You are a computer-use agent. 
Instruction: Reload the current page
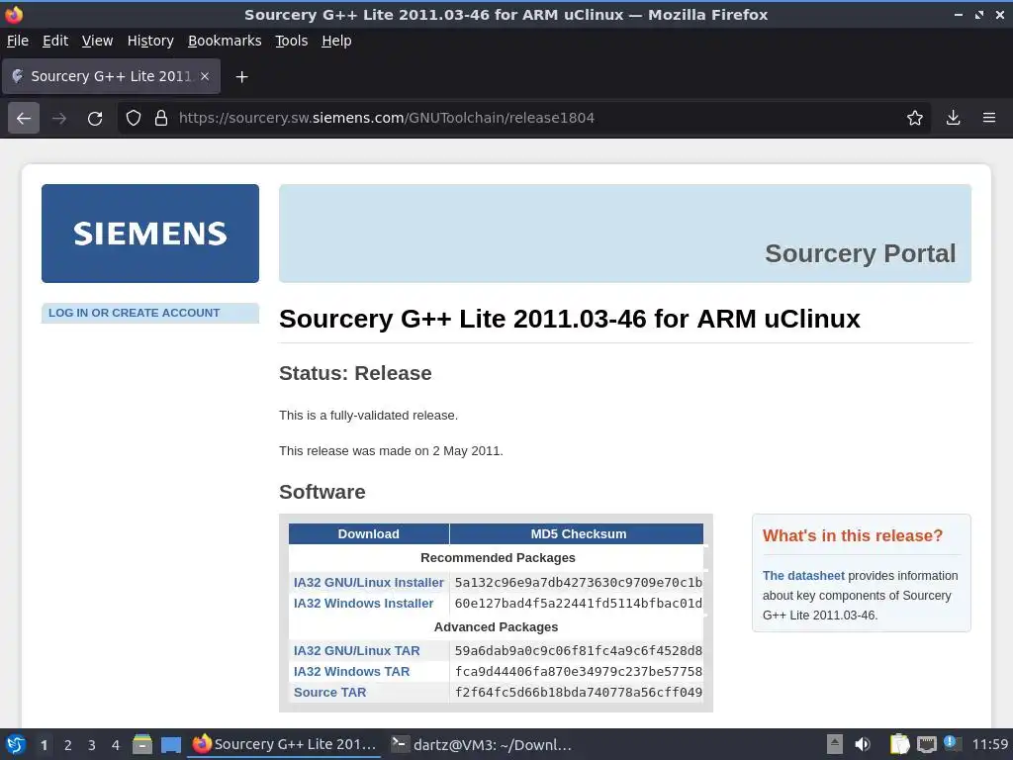pos(95,119)
